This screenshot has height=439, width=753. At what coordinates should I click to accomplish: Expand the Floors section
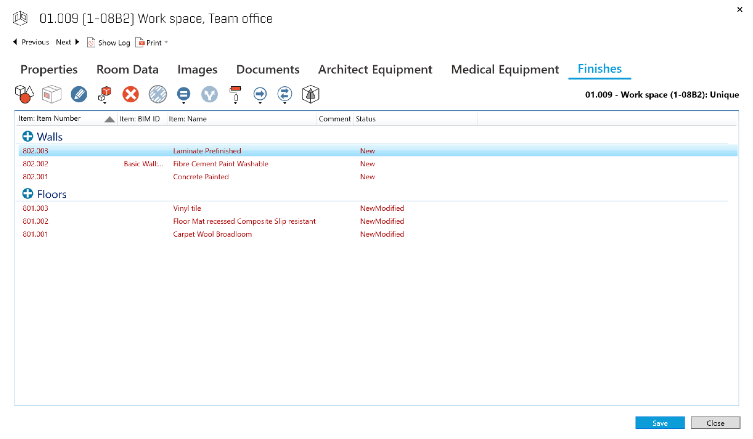(27, 194)
